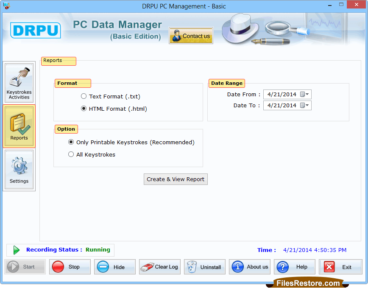Click the Uninstall recycle bin button
This screenshot has height=288, width=368.
205,267
